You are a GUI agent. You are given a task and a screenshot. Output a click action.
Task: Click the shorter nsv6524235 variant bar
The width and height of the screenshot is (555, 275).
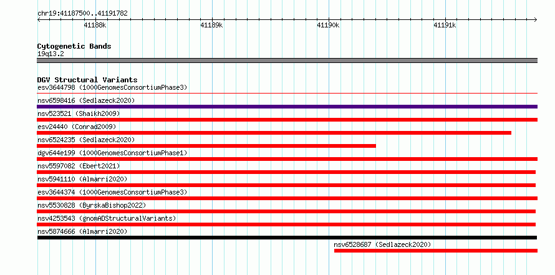206,146
